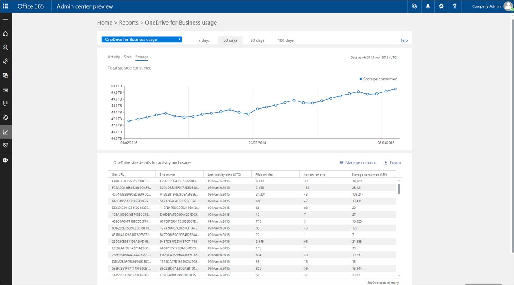Toggle the 7 days time range
Viewport: 514px width, 285px height.
pyautogui.click(x=204, y=40)
